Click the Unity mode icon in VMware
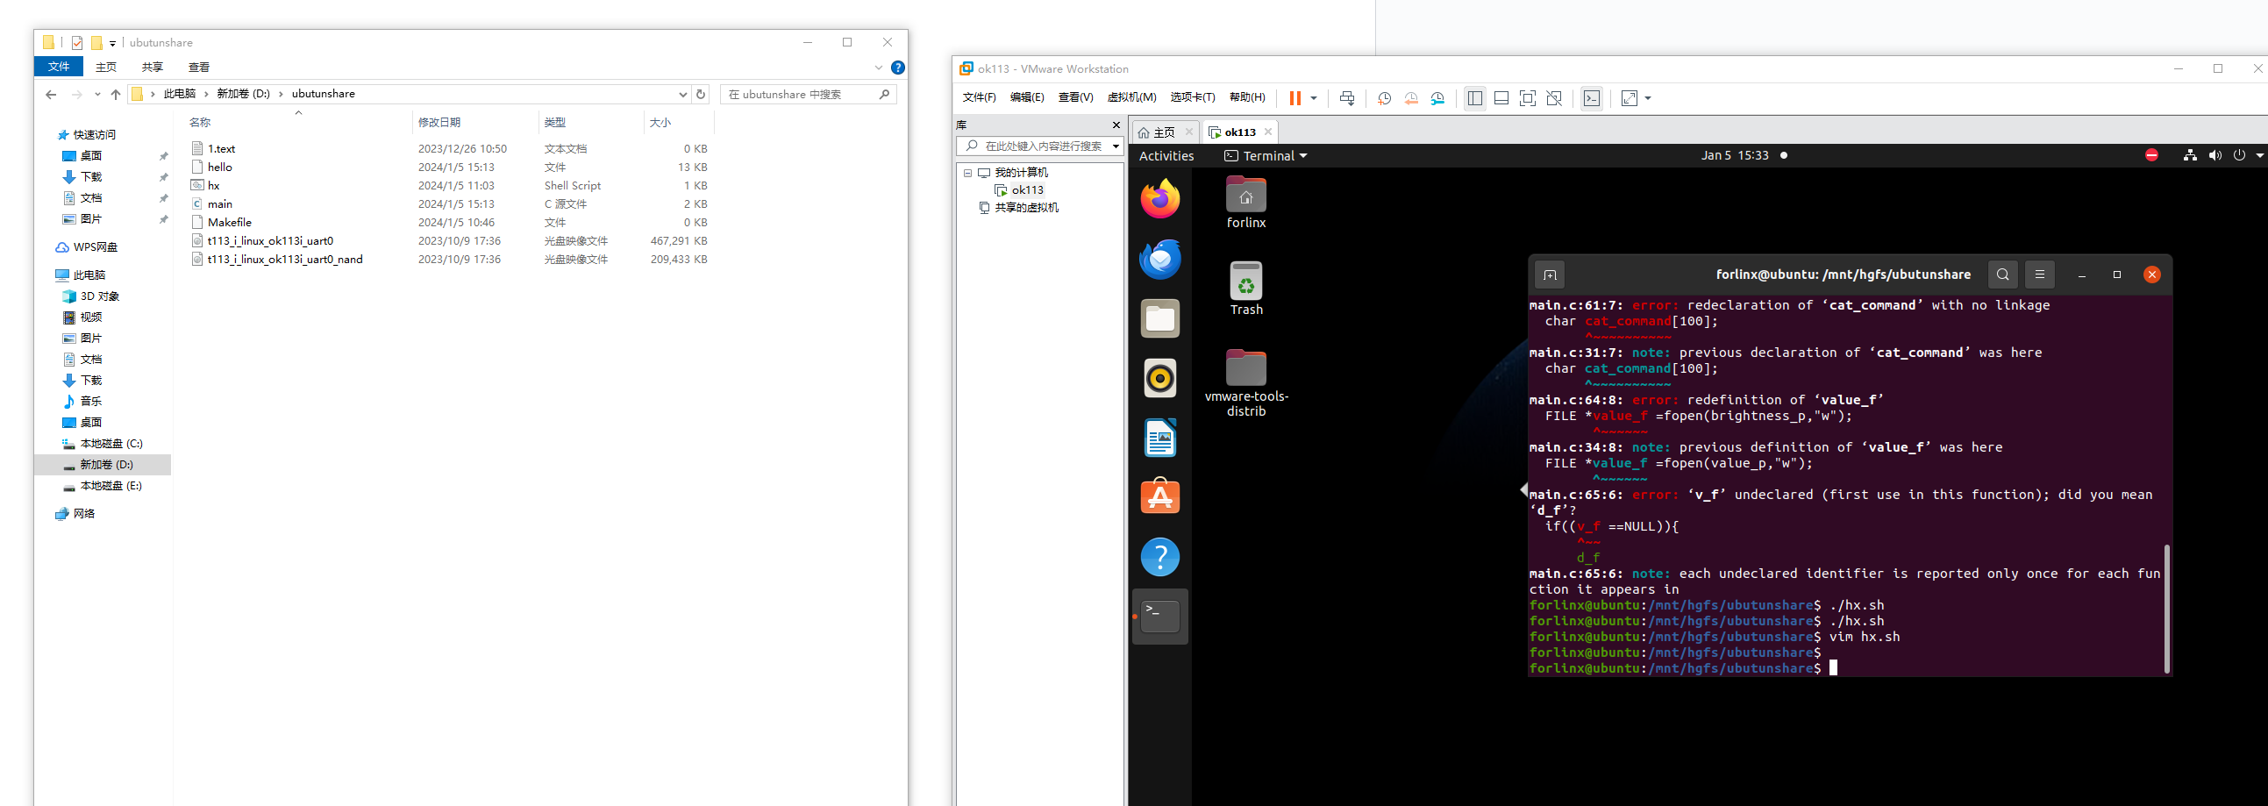The width and height of the screenshot is (2268, 806). tap(1555, 98)
